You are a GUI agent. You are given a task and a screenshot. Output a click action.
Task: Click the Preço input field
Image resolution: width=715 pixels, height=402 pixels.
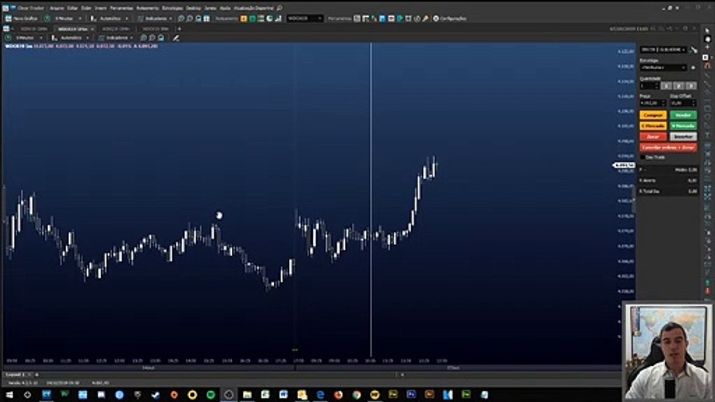click(x=652, y=103)
